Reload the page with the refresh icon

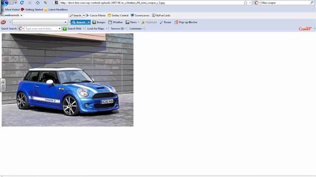[x=22, y=3]
